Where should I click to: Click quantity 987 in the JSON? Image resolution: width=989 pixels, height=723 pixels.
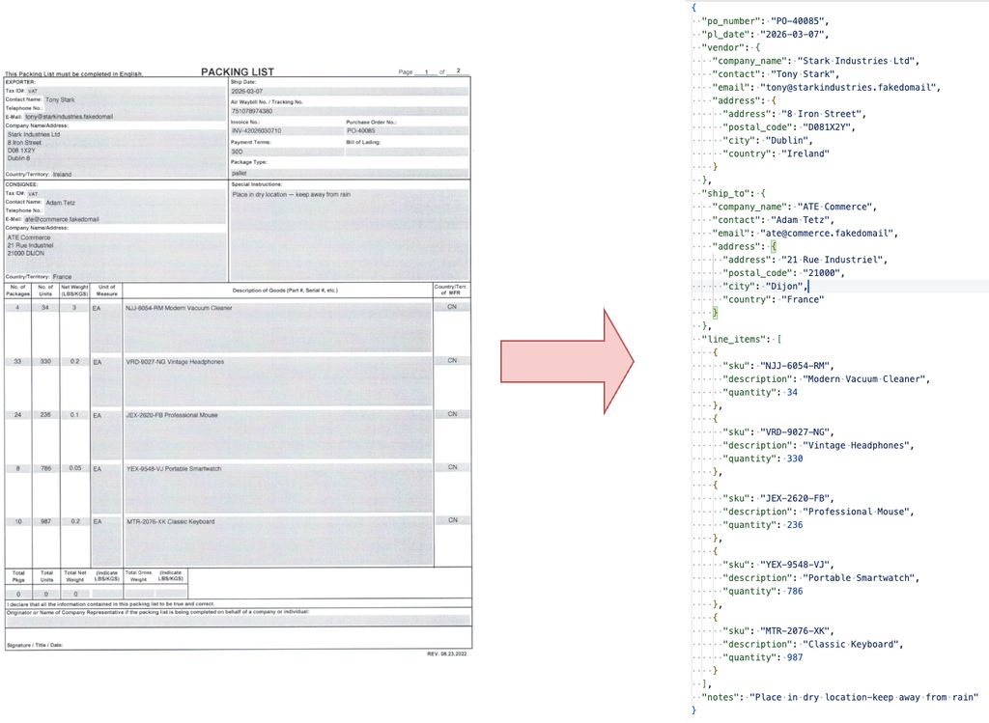[794, 657]
